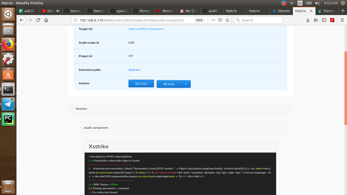Click the red notification indicator in top panel

pyautogui.click(x=284, y=3)
